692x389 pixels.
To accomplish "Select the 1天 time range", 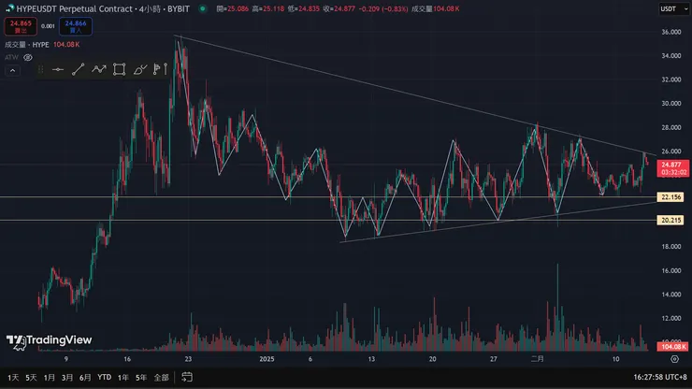I will [13, 378].
